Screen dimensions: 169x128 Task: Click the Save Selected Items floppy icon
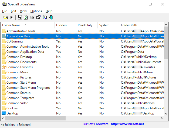(x=20, y=18)
